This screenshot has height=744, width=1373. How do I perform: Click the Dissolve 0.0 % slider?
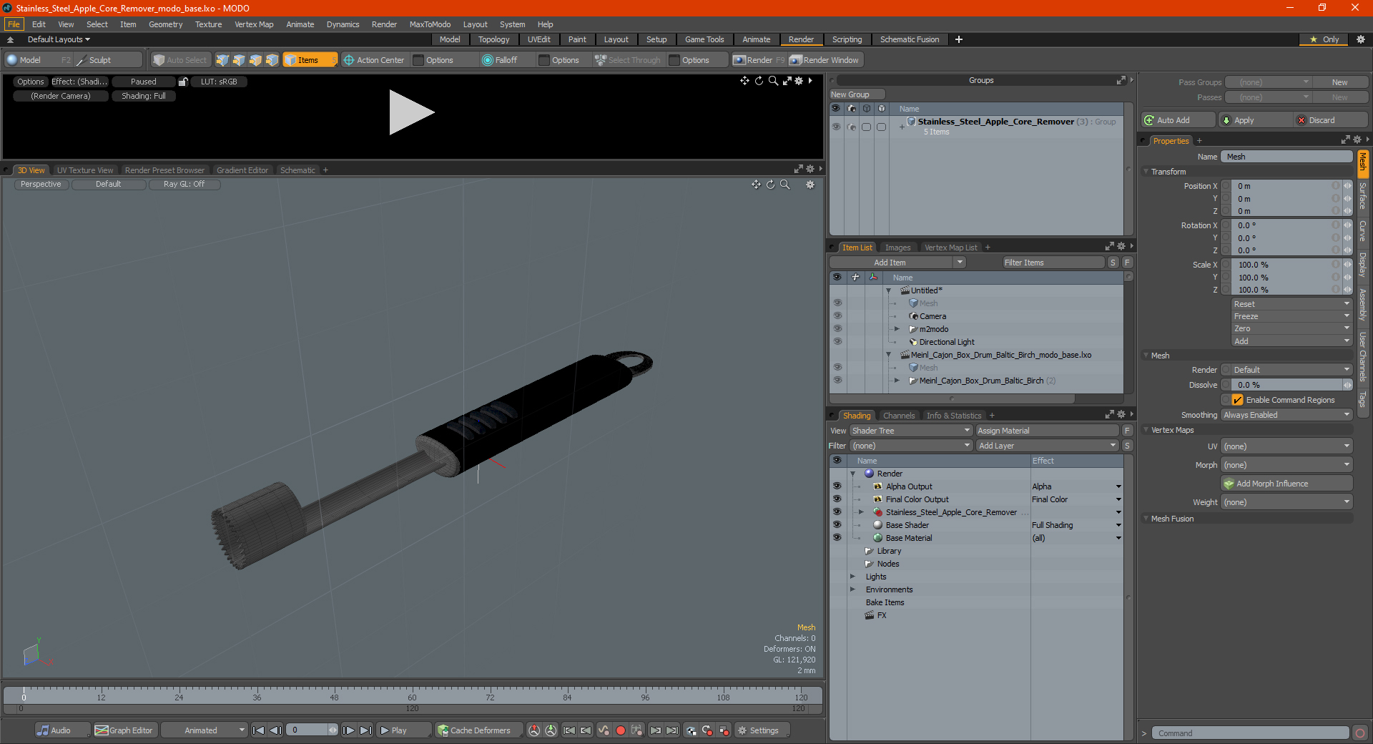(1286, 385)
